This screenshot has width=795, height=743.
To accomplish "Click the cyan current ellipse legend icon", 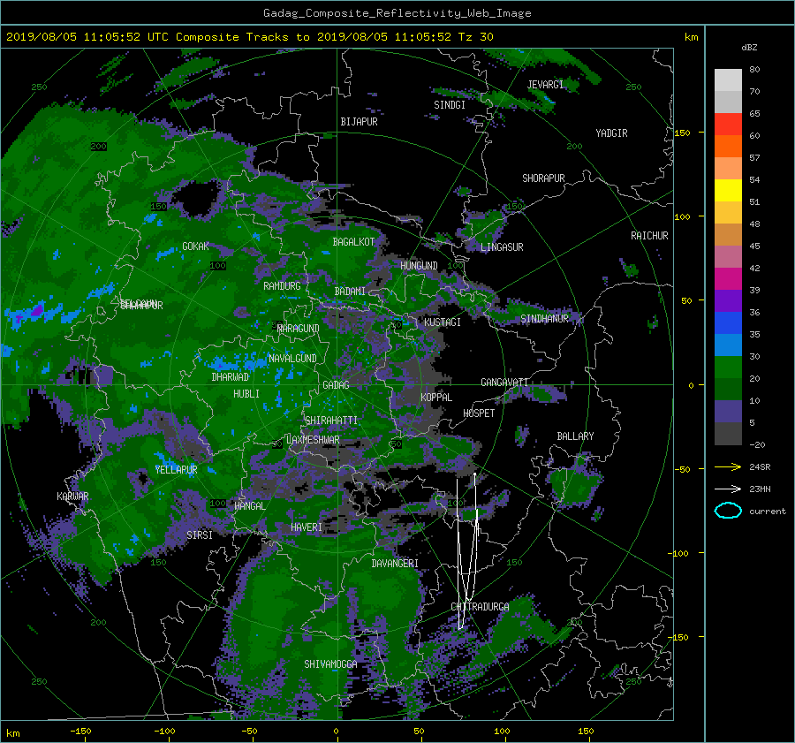I will [728, 511].
